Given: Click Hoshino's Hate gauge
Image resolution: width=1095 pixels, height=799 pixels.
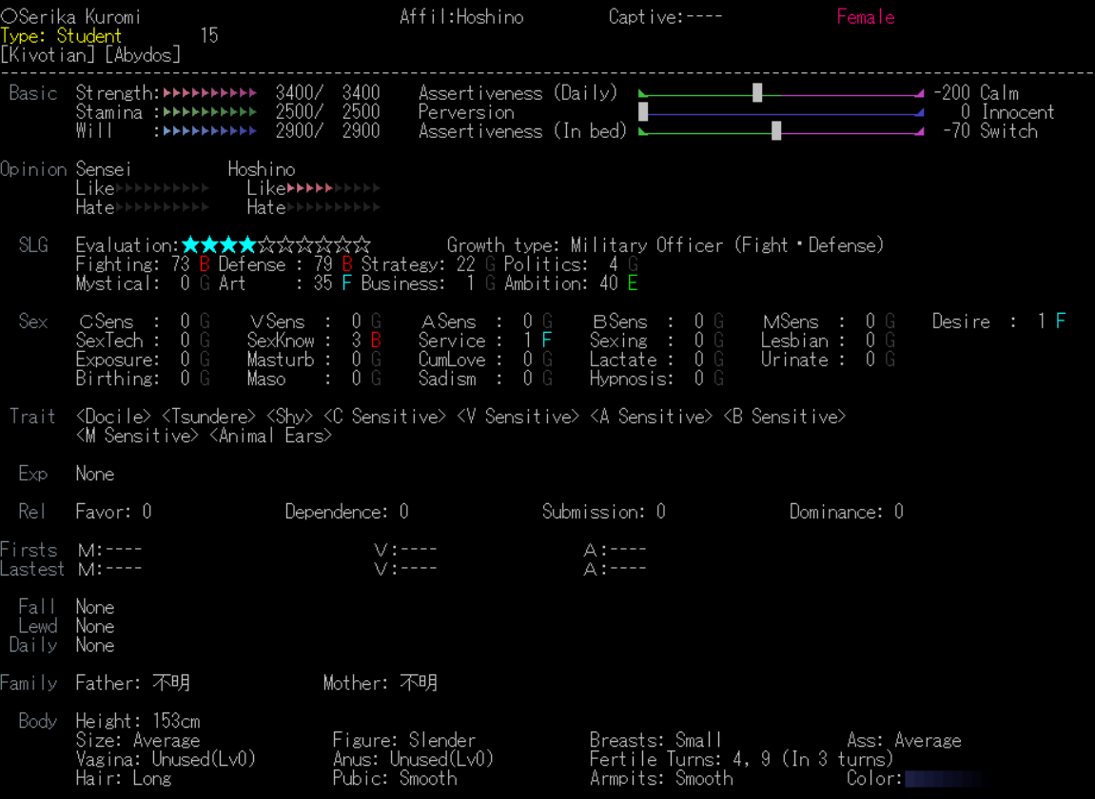Looking at the screenshot, I should (x=333, y=207).
